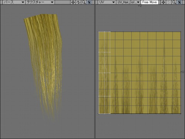Click pan icon in UV viewport header
The image size is (185, 139).
coord(164,2)
